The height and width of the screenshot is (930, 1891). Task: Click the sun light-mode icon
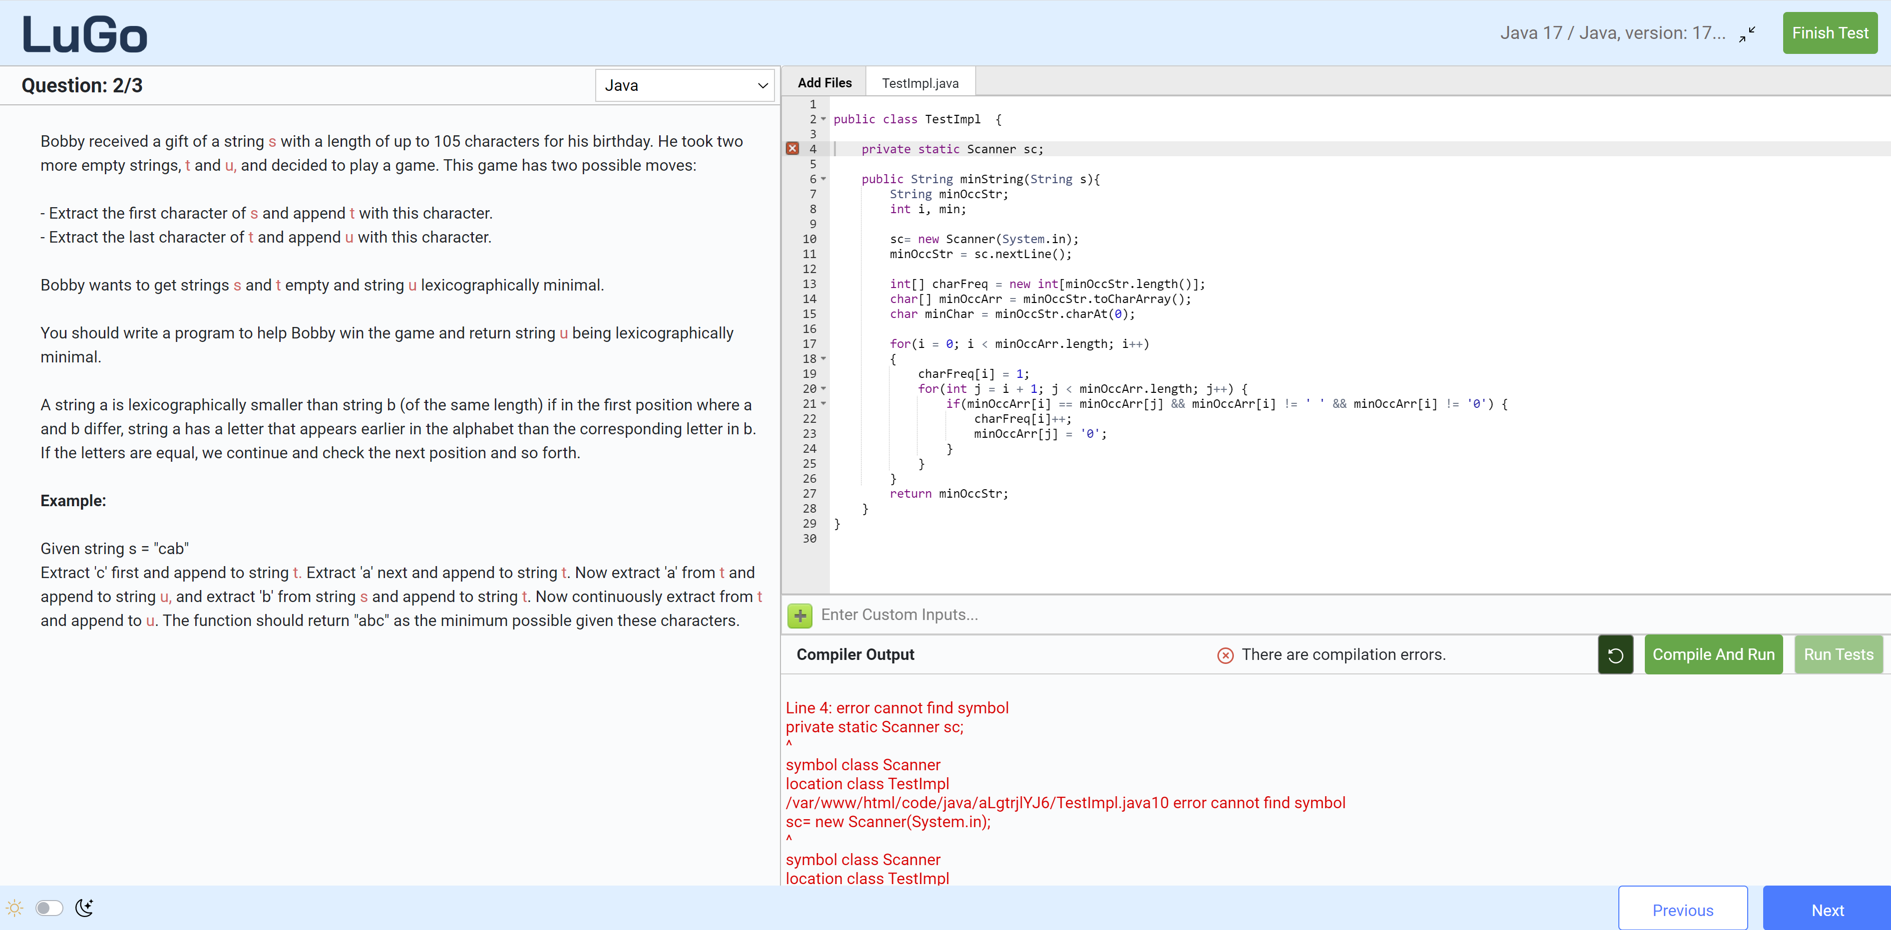[14, 908]
